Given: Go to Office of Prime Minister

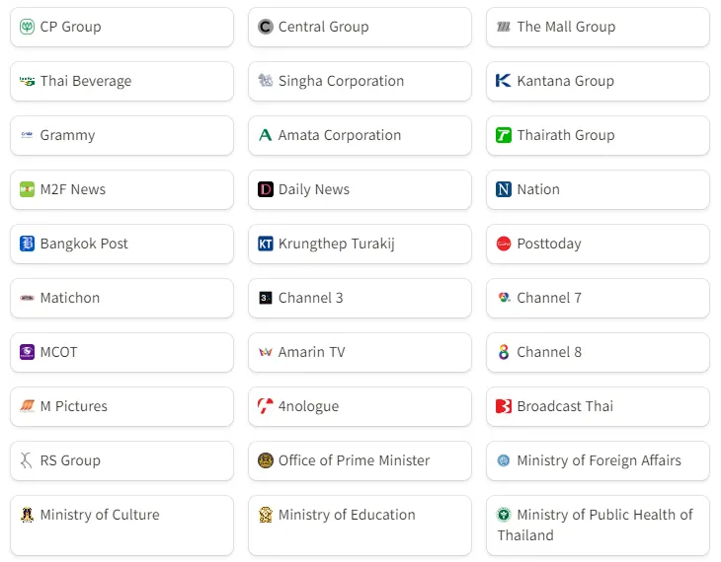Looking at the screenshot, I should (x=354, y=460).
